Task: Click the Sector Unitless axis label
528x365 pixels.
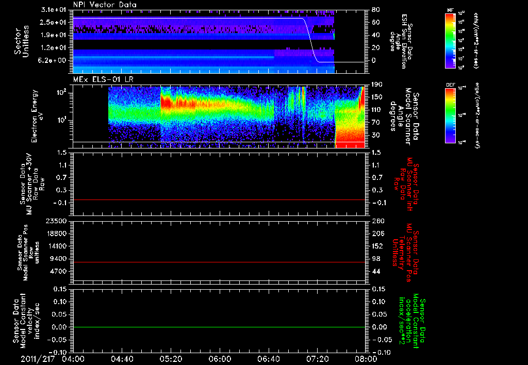Action: pos(21,41)
